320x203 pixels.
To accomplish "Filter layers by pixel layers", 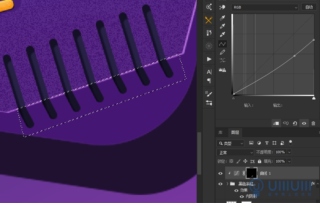I will pos(251,143).
